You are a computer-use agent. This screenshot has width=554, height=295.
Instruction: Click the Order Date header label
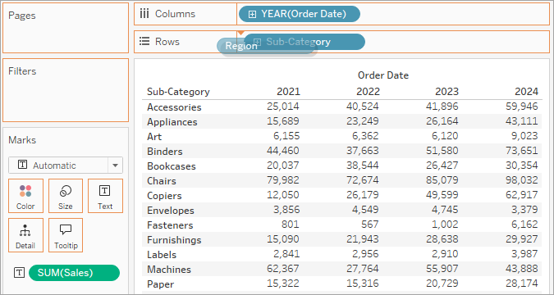(383, 75)
